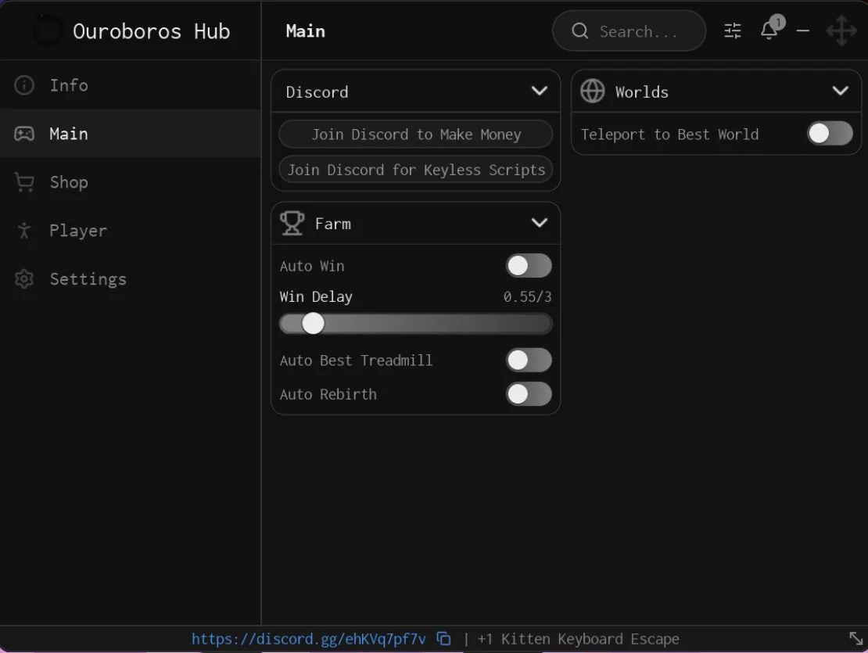Click the Win Delay value 0.55/3
This screenshot has height=653, width=868.
[527, 297]
